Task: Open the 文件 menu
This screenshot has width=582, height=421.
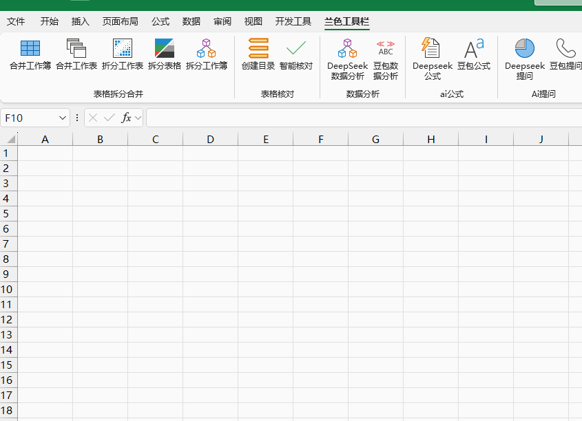Action: point(16,21)
